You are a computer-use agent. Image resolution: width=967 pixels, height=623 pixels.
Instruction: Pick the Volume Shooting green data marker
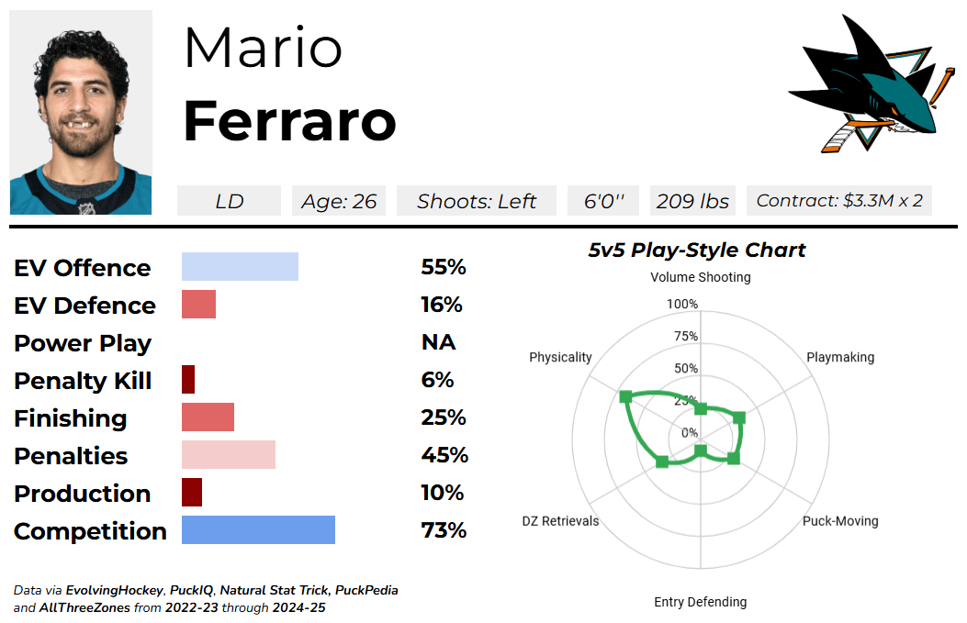701,408
